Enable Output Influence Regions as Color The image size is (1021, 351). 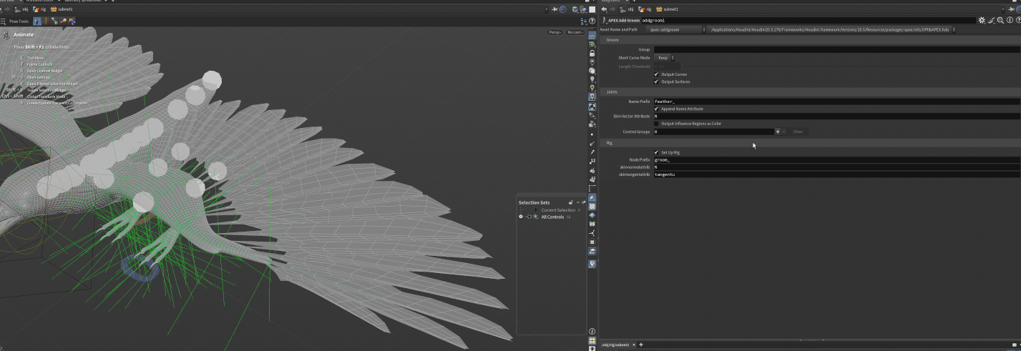657,124
